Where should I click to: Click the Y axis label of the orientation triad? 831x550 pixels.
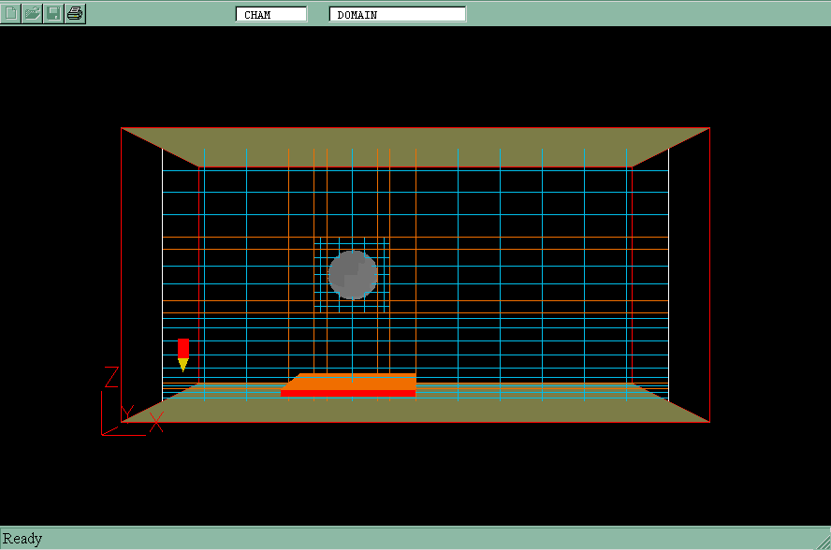pyautogui.click(x=127, y=412)
